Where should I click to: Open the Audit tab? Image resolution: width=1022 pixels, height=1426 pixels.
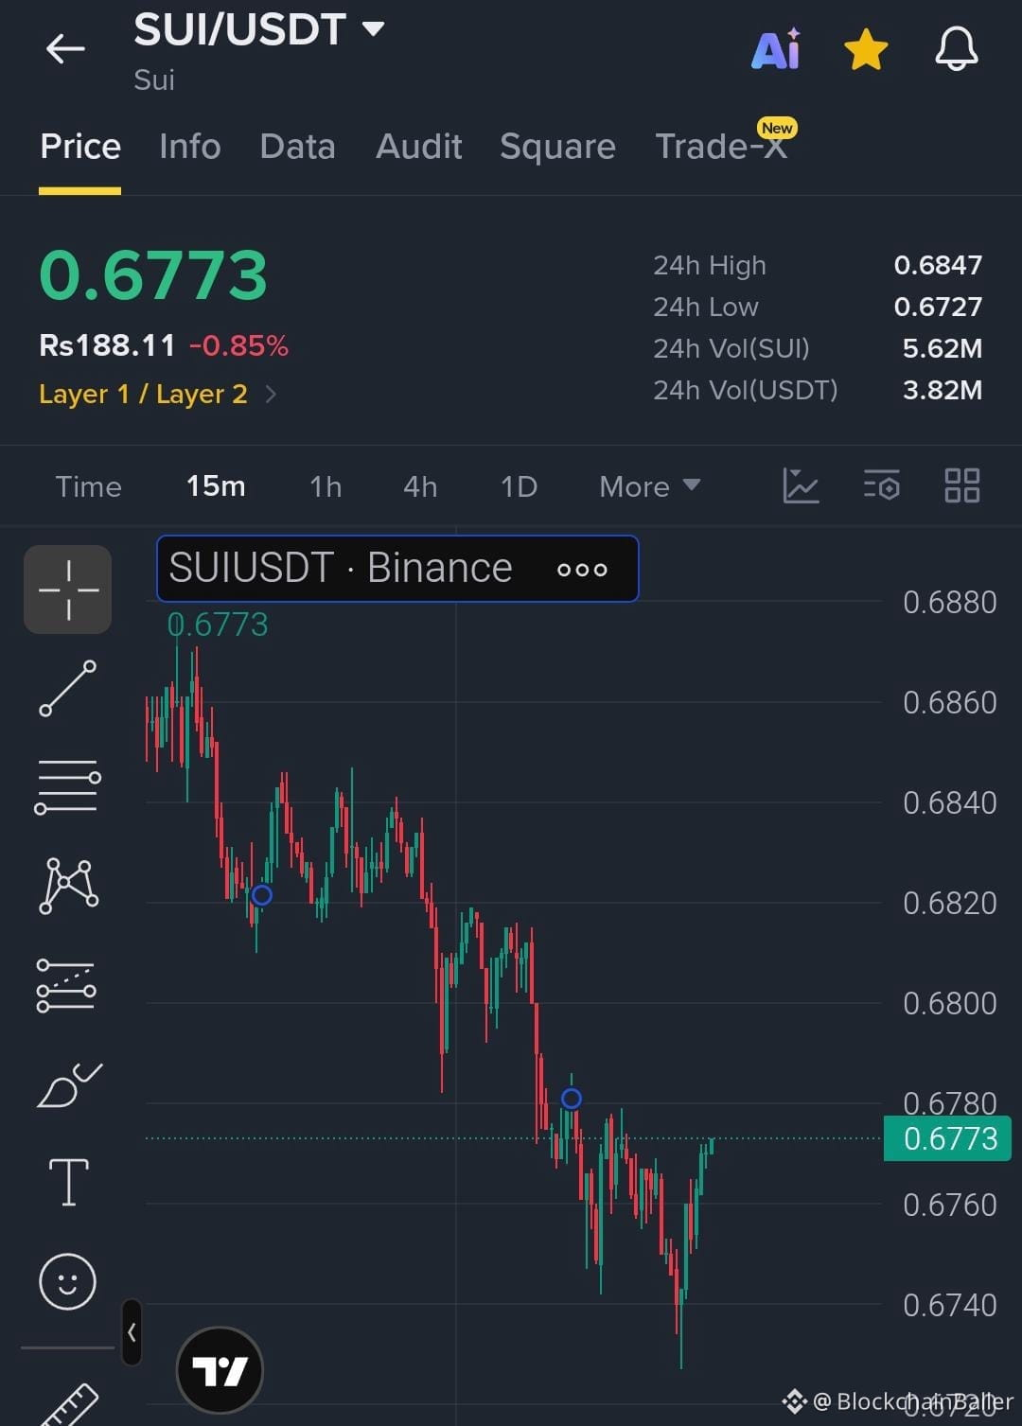418,147
